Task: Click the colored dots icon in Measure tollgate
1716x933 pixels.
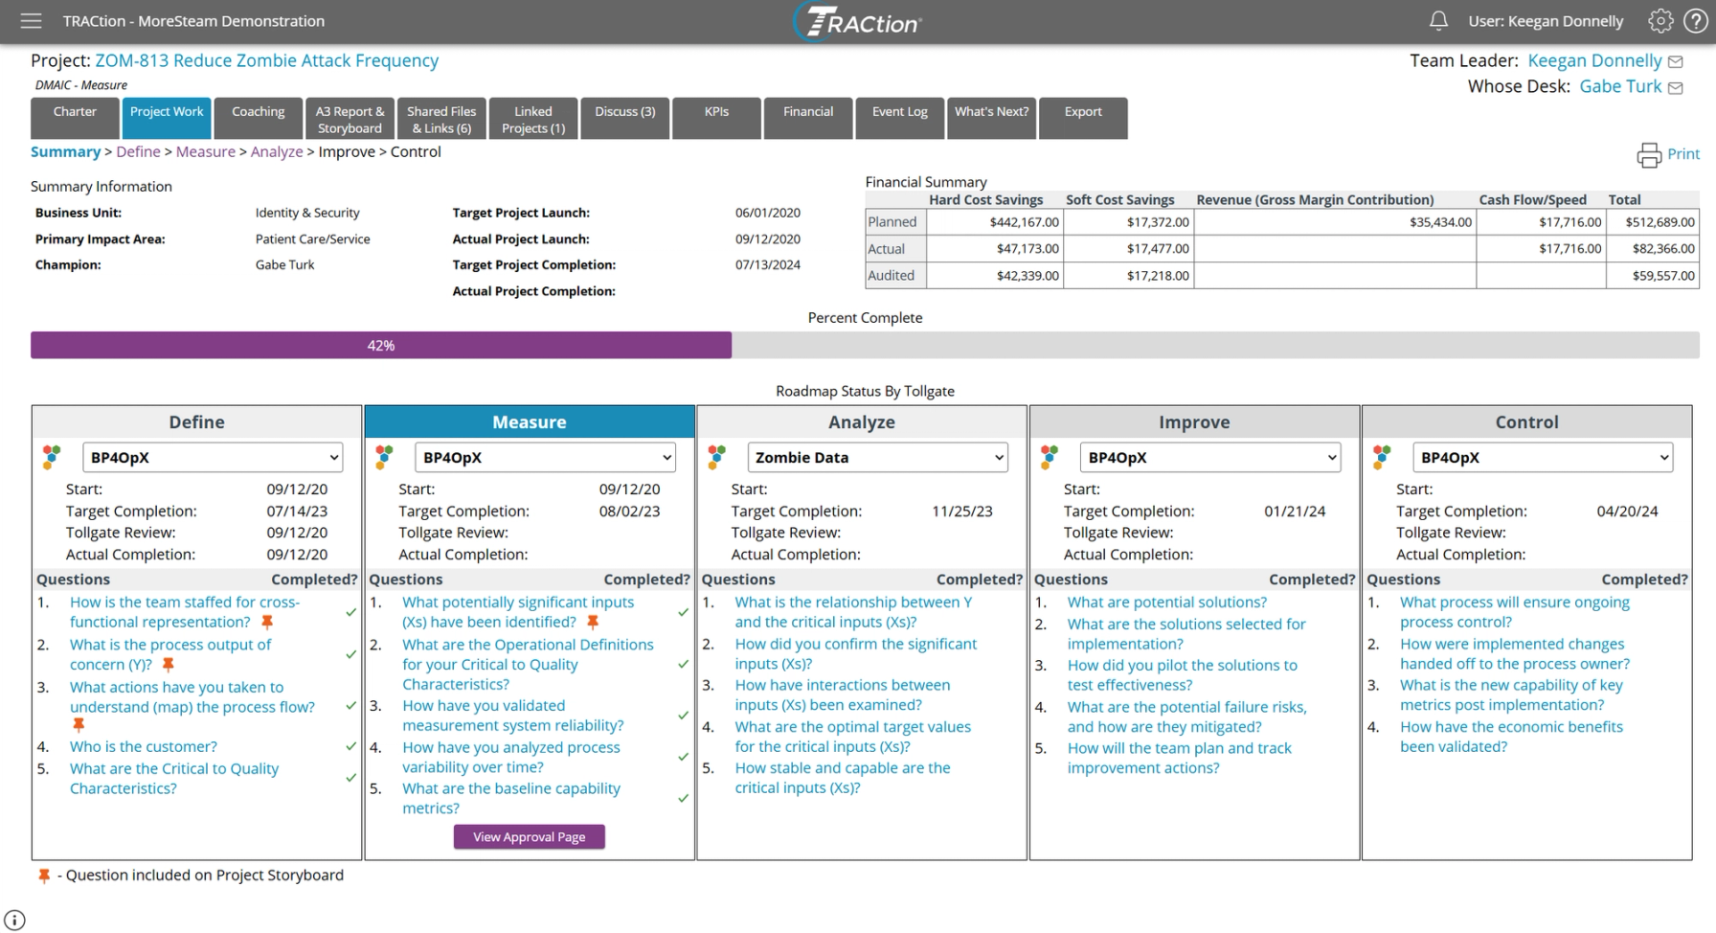Action: [384, 457]
